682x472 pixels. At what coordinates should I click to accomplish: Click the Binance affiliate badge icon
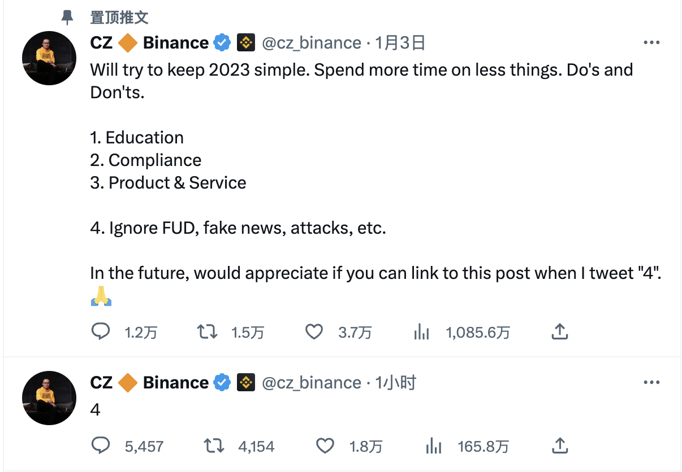coord(246,42)
